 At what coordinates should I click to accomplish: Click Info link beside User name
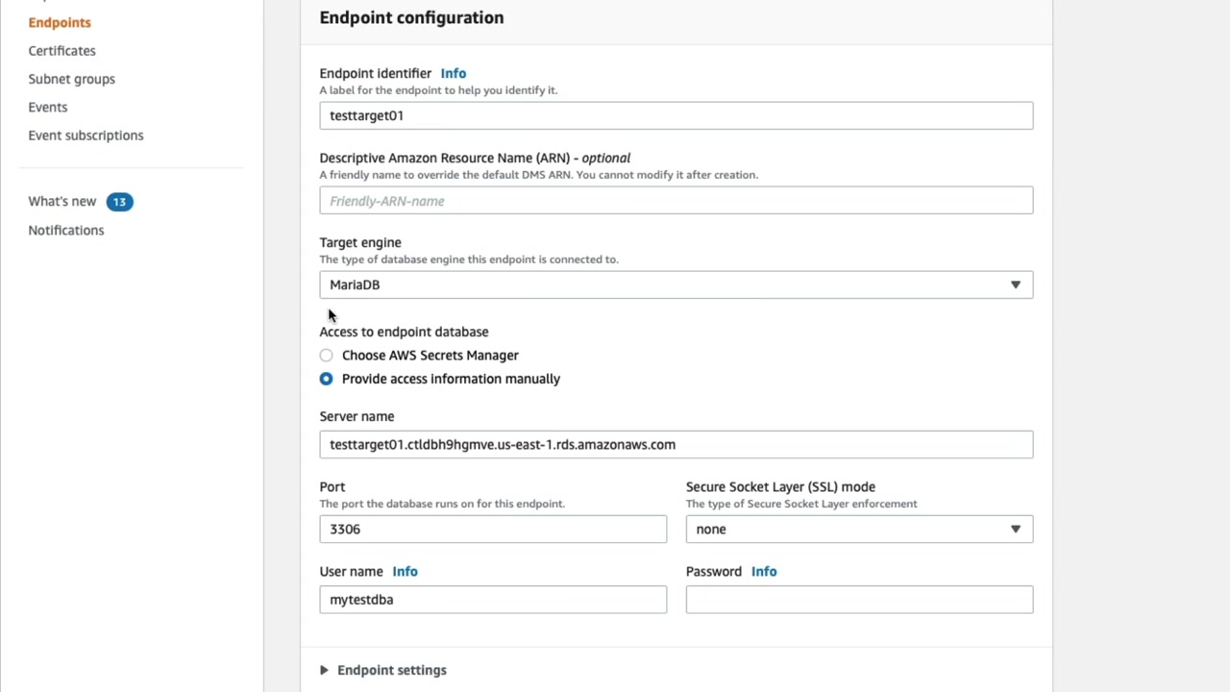tap(405, 571)
